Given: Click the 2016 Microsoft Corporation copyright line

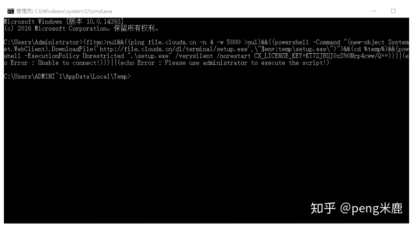Looking at the screenshot, I should (81, 28).
